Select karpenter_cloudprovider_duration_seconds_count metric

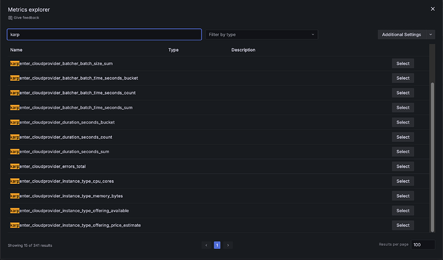(x=403, y=137)
